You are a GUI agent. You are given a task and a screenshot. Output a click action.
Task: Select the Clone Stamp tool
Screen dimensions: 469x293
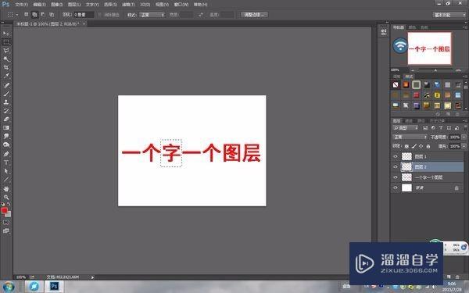pos(6,102)
